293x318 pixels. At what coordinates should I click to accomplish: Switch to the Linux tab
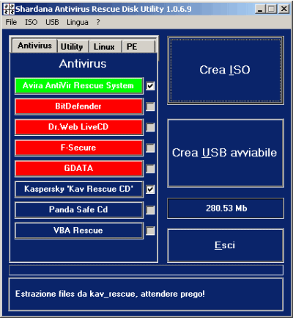[105, 47]
